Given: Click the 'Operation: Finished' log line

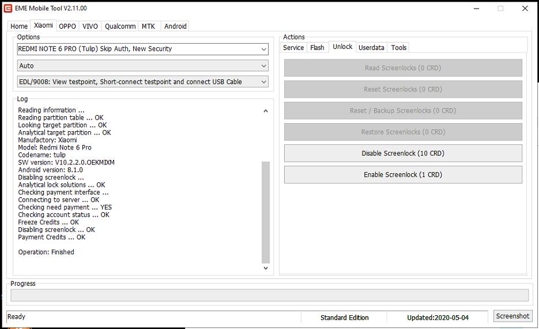Looking at the screenshot, I should point(46,252).
